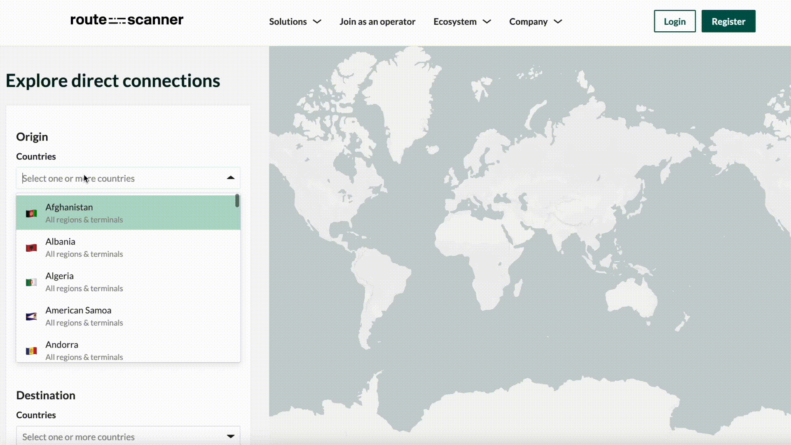The image size is (791, 445).
Task: Click the Join as an operator link
Action: pos(377,21)
